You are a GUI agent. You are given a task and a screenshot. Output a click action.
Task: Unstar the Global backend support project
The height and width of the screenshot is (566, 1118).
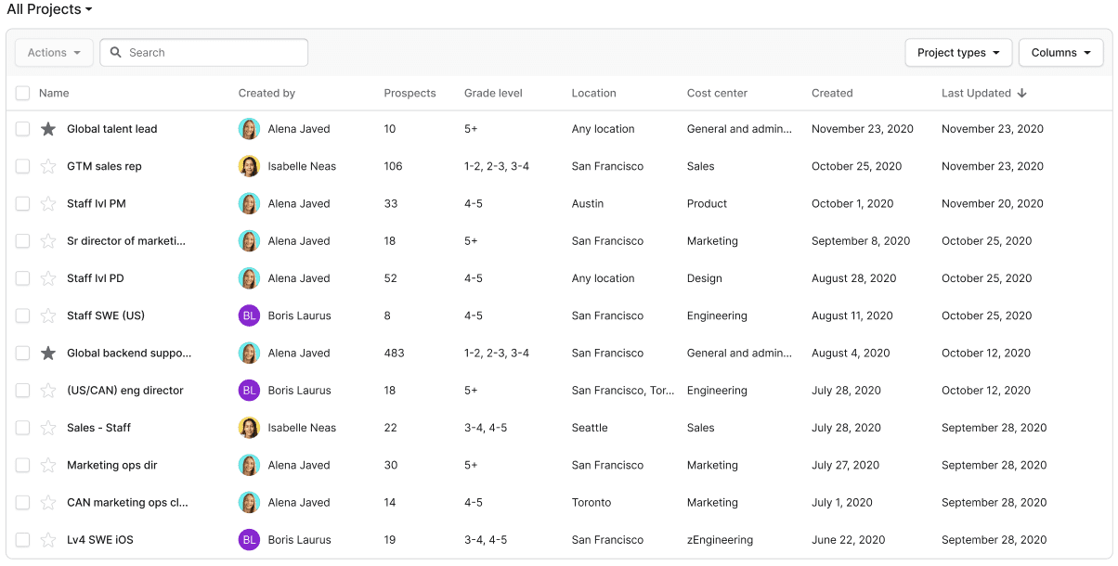point(48,354)
